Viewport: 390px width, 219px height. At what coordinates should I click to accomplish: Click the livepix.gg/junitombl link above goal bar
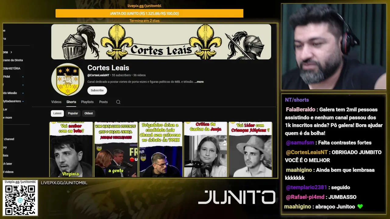144,6
